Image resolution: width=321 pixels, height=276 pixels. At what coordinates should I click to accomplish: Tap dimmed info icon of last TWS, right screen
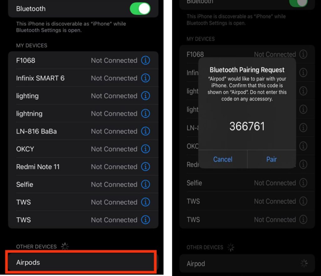303,220
